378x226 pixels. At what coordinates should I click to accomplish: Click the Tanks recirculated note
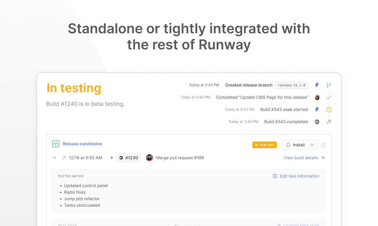(x=82, y=205)
